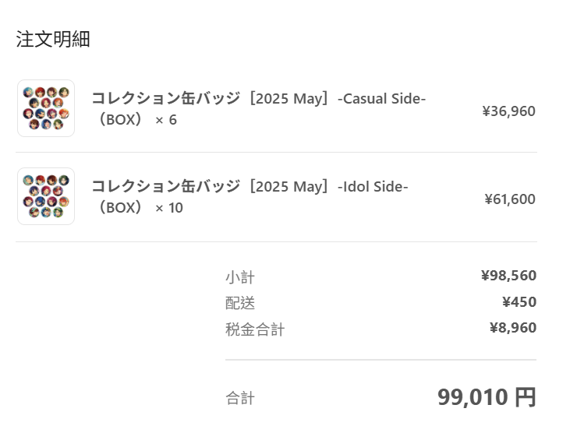
Task: Select the × 10 quantity text
Action: (169, 208)
